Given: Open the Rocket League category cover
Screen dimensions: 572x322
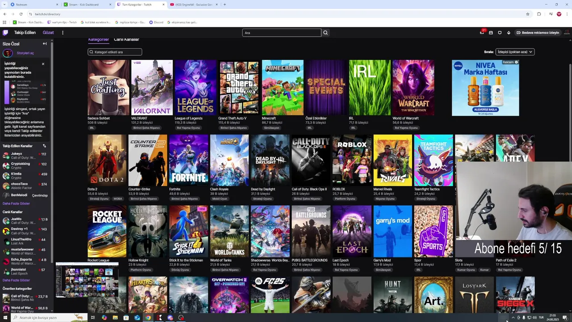Looking at the screenshot, I should pyautogui.click(x=107, y=231).
